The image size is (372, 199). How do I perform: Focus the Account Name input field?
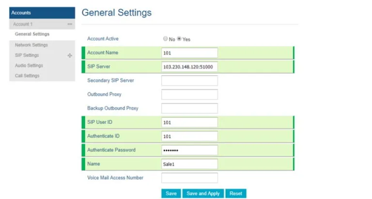[189, 53]
